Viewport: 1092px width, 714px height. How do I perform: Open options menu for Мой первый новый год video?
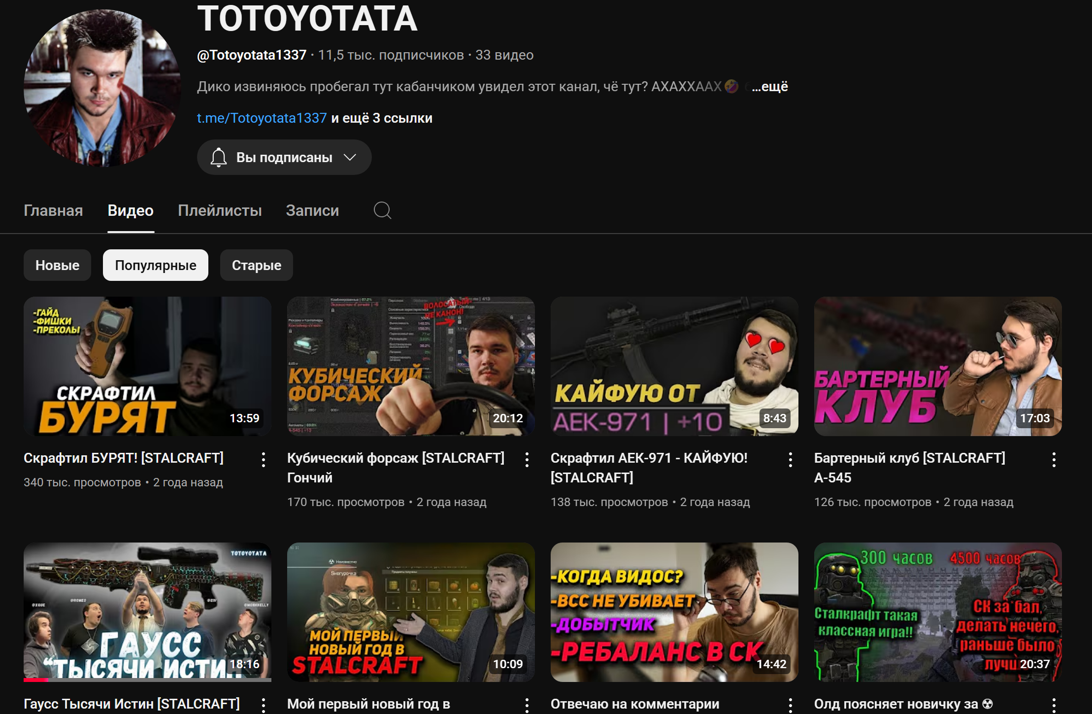click(x=527, y=705)
